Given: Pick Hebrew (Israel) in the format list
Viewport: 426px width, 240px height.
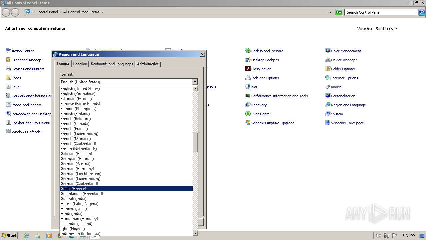Looking at the screenshot, I should click(x=126, y=209).
